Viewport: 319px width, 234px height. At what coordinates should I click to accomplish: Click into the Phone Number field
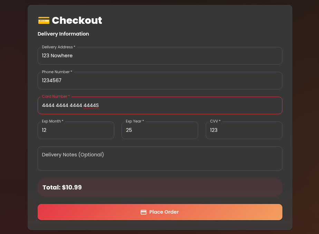(159, 81)
